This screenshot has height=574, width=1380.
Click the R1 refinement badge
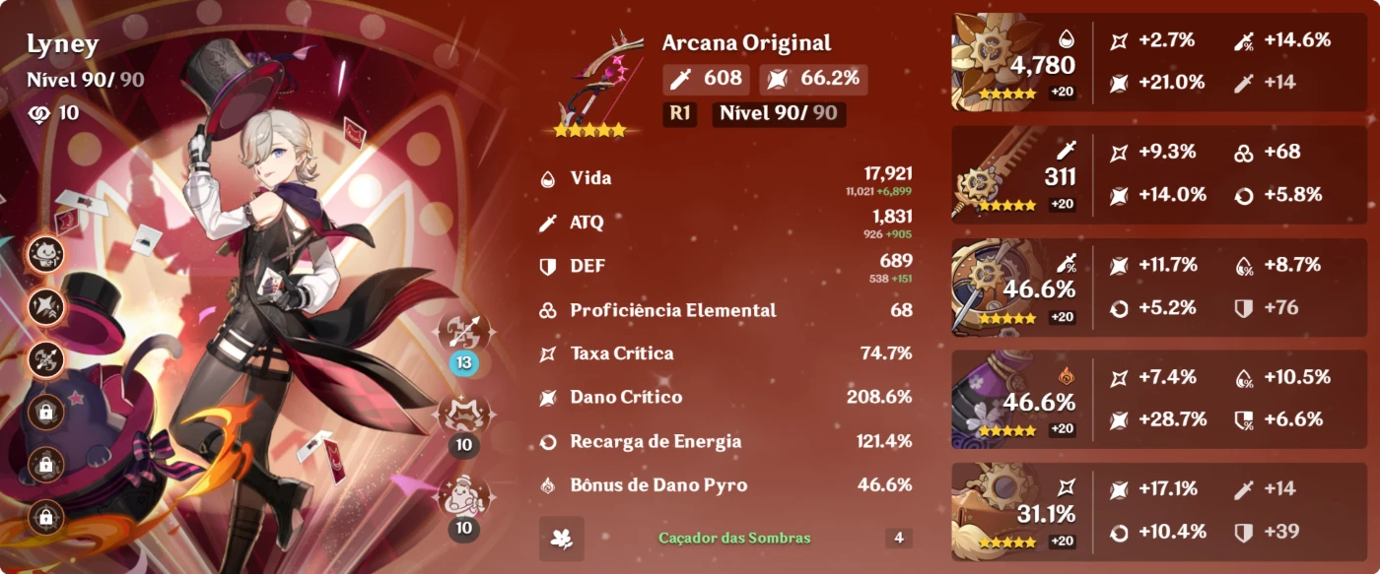click(679, 113)
